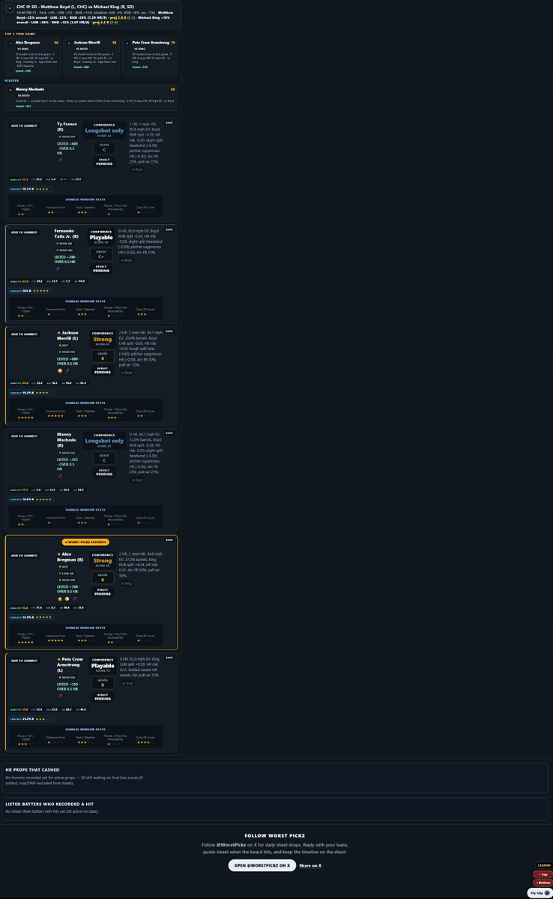Add Fernando Tatis Jr. to Gambly

(24, 232)
